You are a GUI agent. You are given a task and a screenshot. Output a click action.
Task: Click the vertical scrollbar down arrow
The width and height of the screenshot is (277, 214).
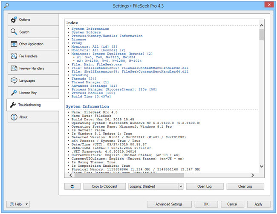(262, 166)
